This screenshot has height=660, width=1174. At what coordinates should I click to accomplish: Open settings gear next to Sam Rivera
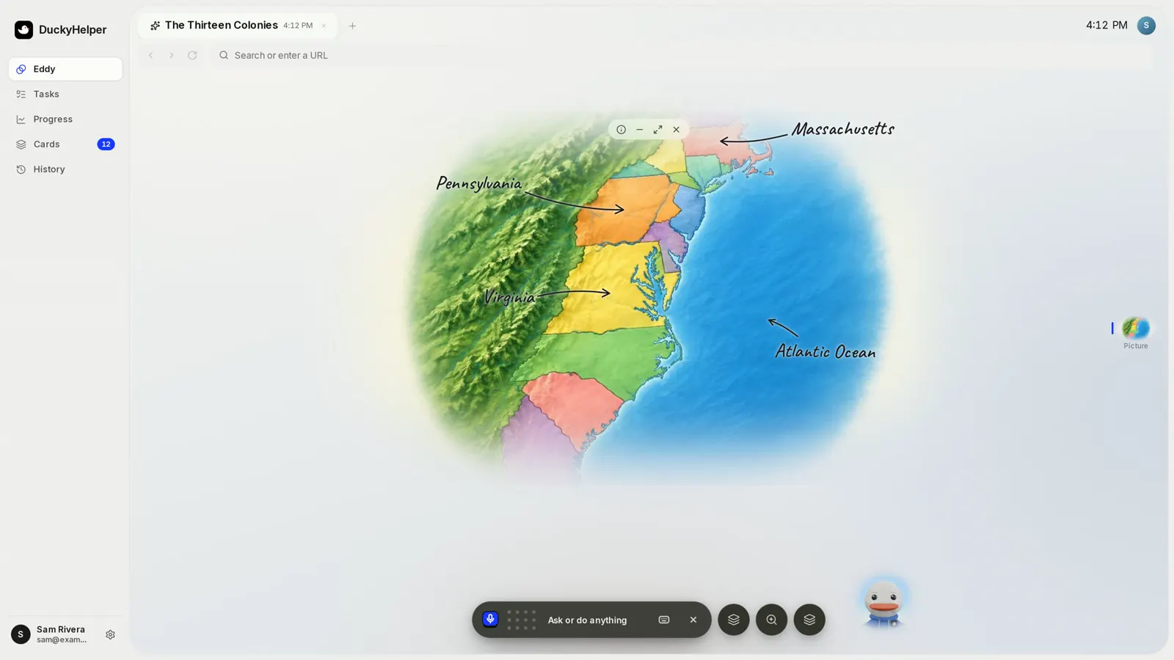[x=110, y=634]
